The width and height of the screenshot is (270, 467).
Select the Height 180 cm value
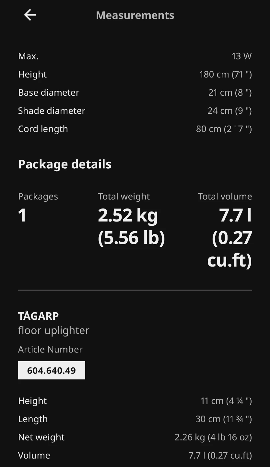click(x=226, y=75)
